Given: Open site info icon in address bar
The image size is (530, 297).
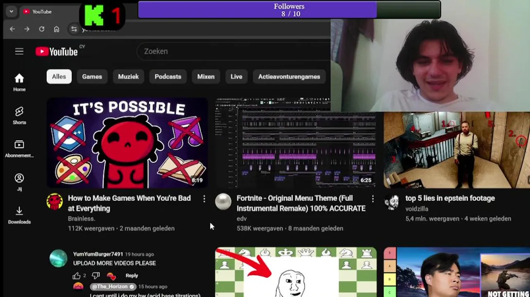Looking at the screenshot, I should point(74,29).
